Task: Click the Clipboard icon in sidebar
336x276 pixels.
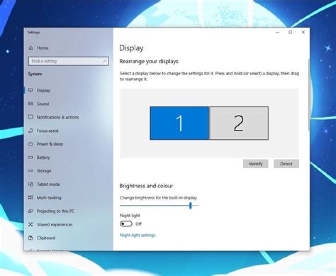Action: tap(31, 238)
